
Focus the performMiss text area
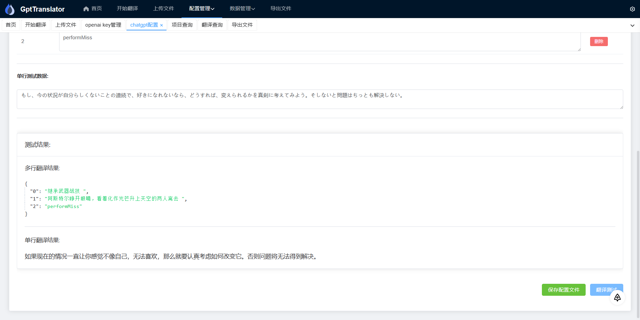[320, 42]
